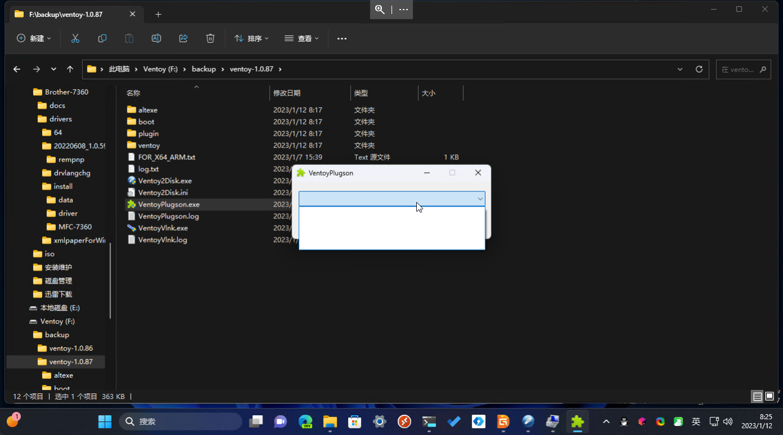Click backup in the address breadcrumb

click(204, 69)
